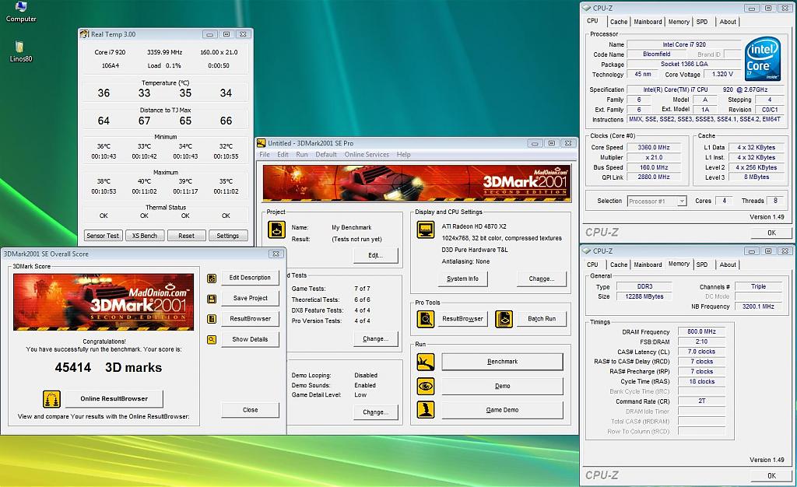Click the "3359.99 MHz" reading in Real Temp
797x487 pixels.
point(165,52)
